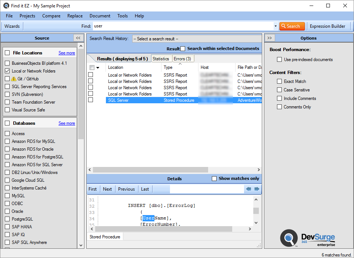Image resolution: width=354 pixels, height=258 pixels.
Task: Select the Results tab
Action: tap(122, 59)
